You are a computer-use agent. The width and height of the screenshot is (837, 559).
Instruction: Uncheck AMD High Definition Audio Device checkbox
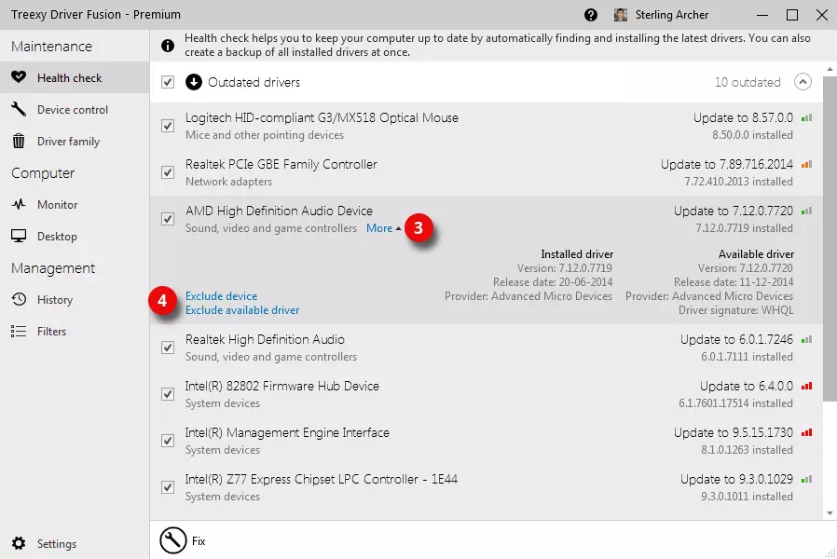tap(168, 219)
